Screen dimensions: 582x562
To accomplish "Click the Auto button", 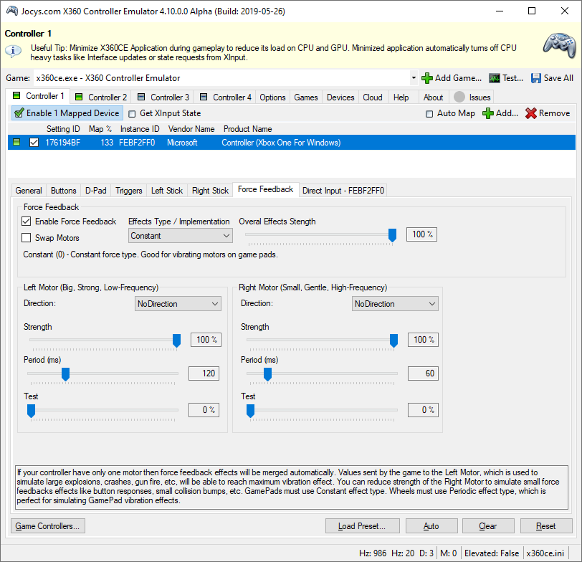I will [x=431, y=526].
